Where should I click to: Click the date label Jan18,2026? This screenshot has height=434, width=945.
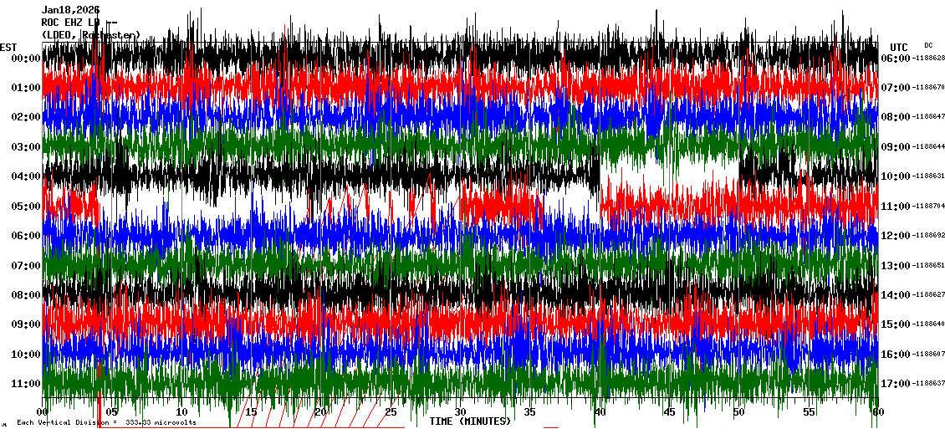(71, 10)
